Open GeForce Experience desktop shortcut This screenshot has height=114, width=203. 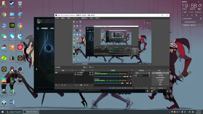(x=12, y=27)
